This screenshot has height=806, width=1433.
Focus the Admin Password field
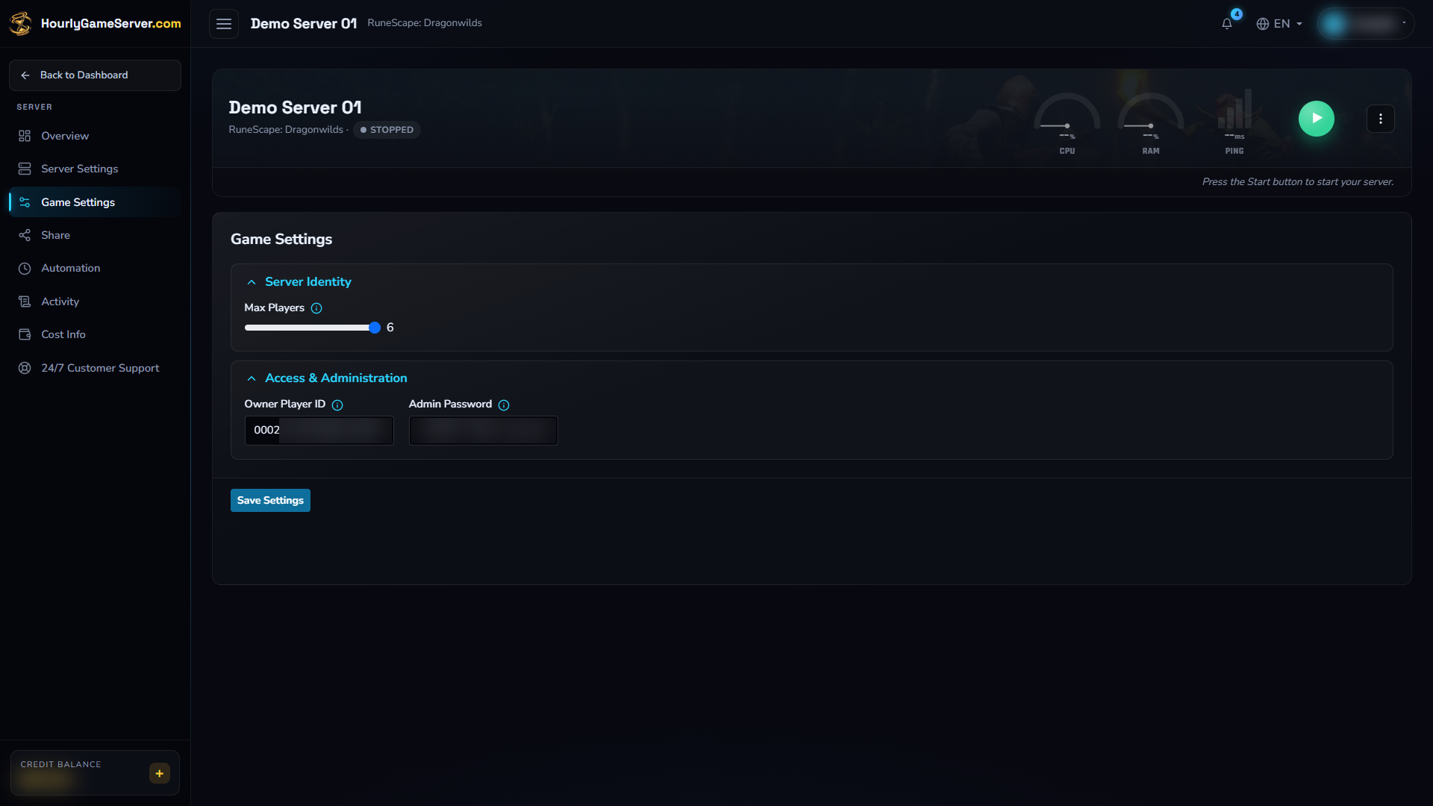point(484,431)
